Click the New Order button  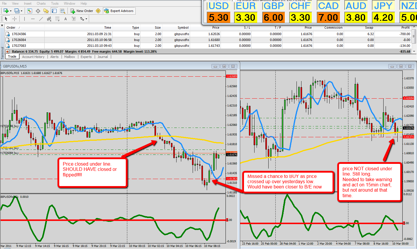click(82, 11)
